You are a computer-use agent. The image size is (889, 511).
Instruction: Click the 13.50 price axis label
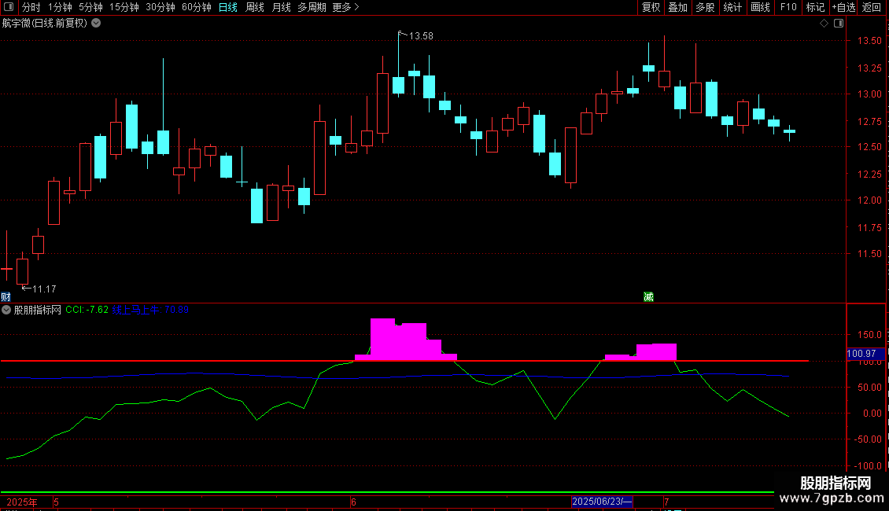tap(869, 41)
